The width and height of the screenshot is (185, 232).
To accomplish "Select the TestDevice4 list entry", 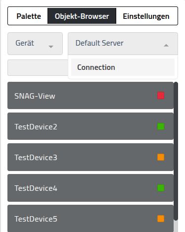I will pos(91,188).
